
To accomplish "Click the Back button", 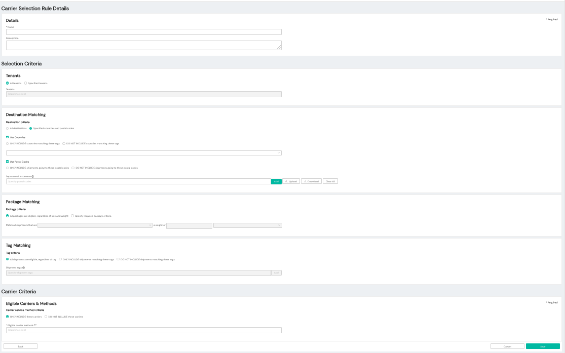I will (x=21, y=346).
